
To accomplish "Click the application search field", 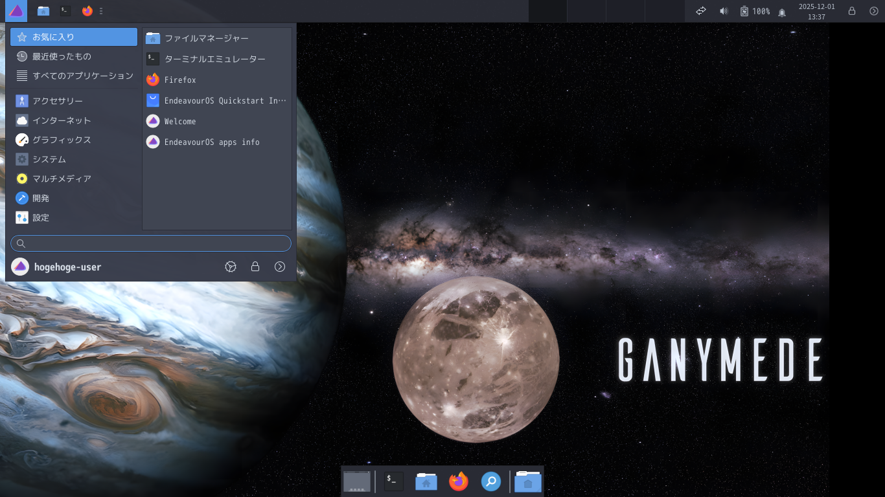I will (x=150, y=243).
